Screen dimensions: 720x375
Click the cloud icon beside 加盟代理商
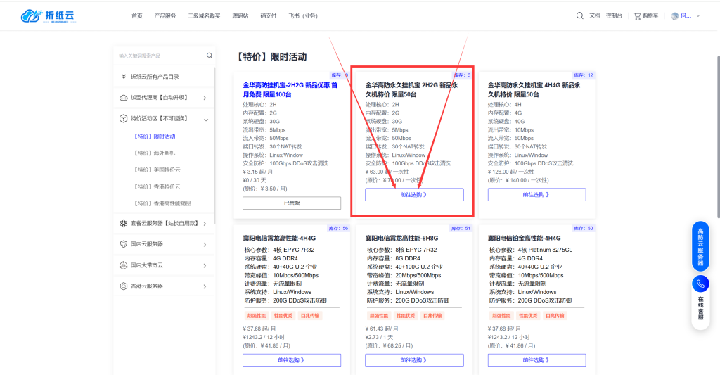click(x=124, y=98)
